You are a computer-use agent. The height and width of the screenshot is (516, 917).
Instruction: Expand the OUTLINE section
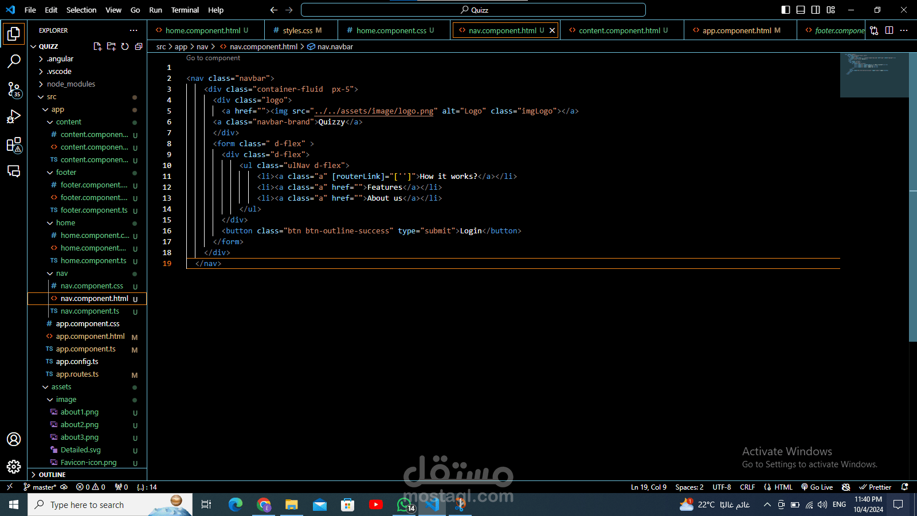(87, 475)
